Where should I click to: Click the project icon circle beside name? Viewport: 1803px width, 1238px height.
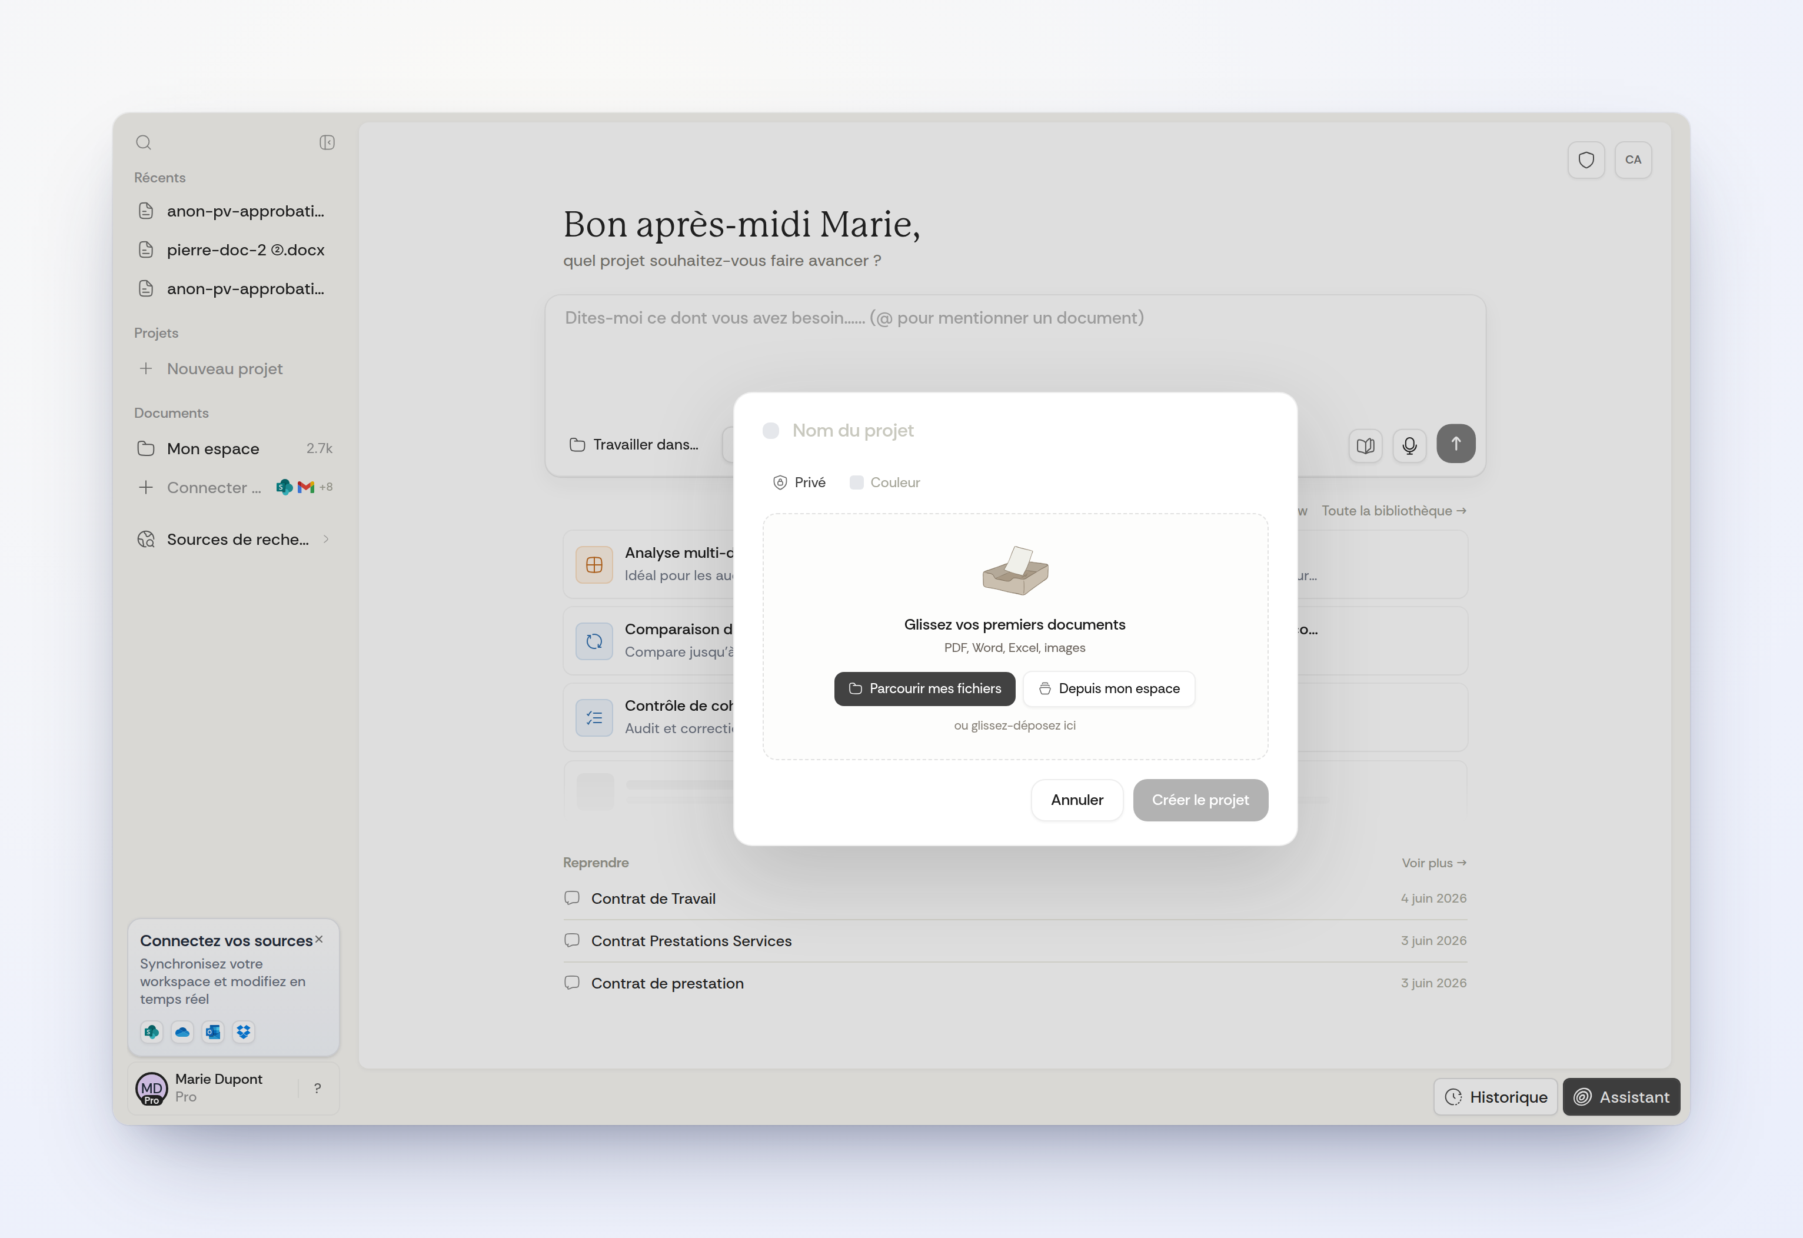770,431
